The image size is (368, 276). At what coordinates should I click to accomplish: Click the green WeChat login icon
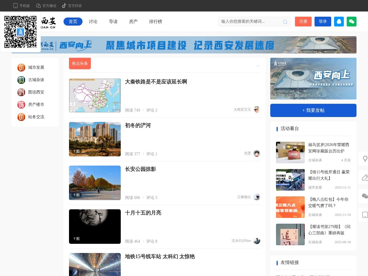click(351, 22)
